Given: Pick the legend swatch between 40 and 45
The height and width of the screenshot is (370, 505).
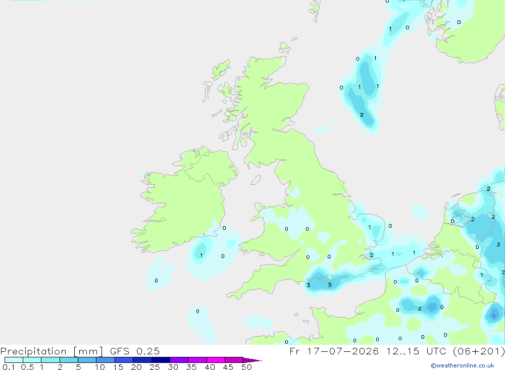Looking at the screenshot, I should (216, 360).
